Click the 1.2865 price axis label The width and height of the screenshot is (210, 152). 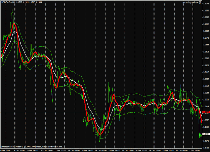tap(206, 24)
